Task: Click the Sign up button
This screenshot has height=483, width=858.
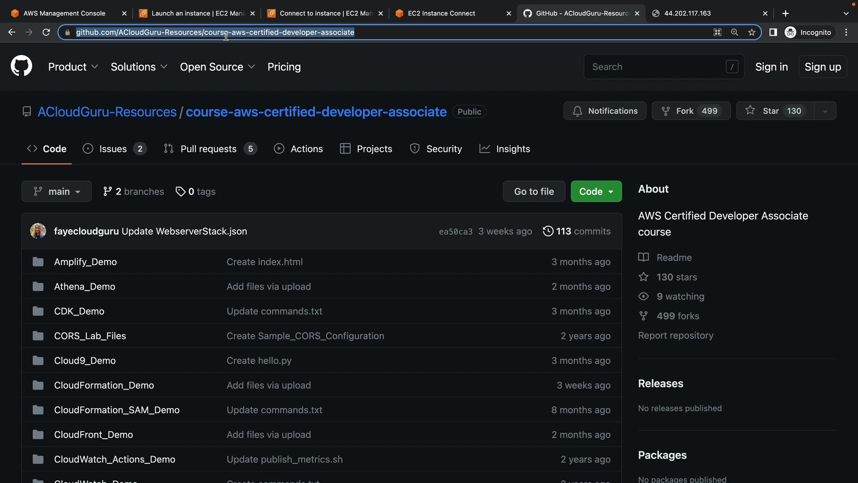Action: click(x=822, y=67)
